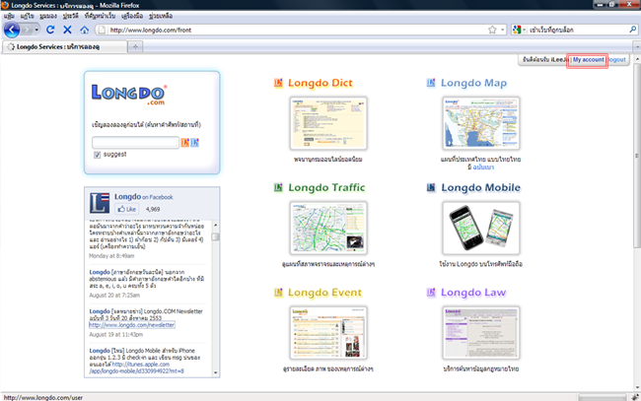Viewport: 641px width, 401px height.
Task: Select the Longdo Services tab
Action: tap(64, 47)
